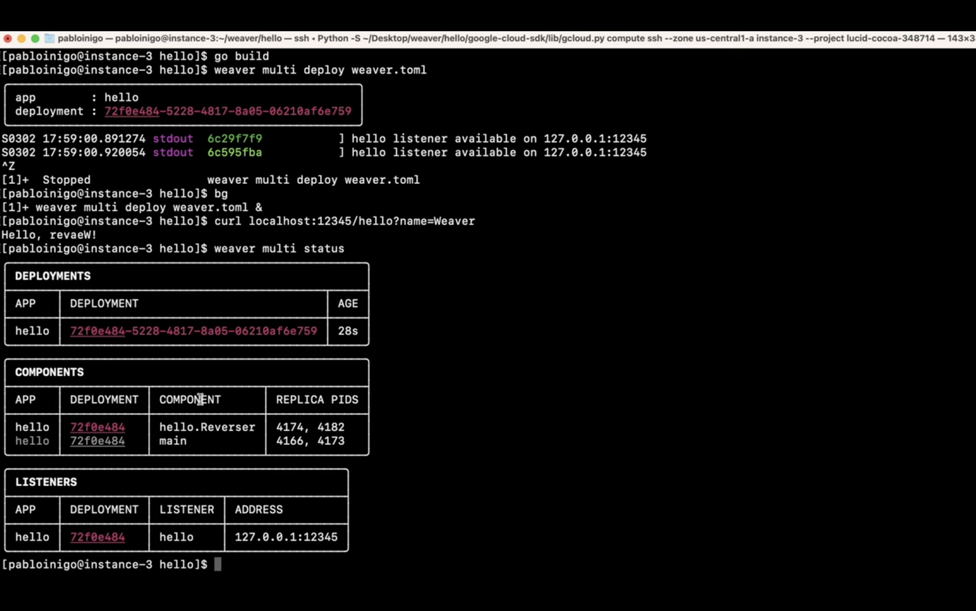Image resolution: width=976 pixels, height=611 pixels.
Task: Click the COMPONENTS table title
Action: (49, 373)
